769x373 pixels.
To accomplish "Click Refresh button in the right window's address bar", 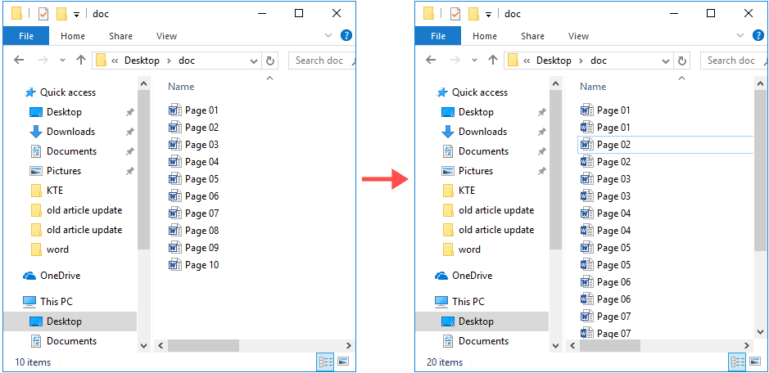I will 682,61.
